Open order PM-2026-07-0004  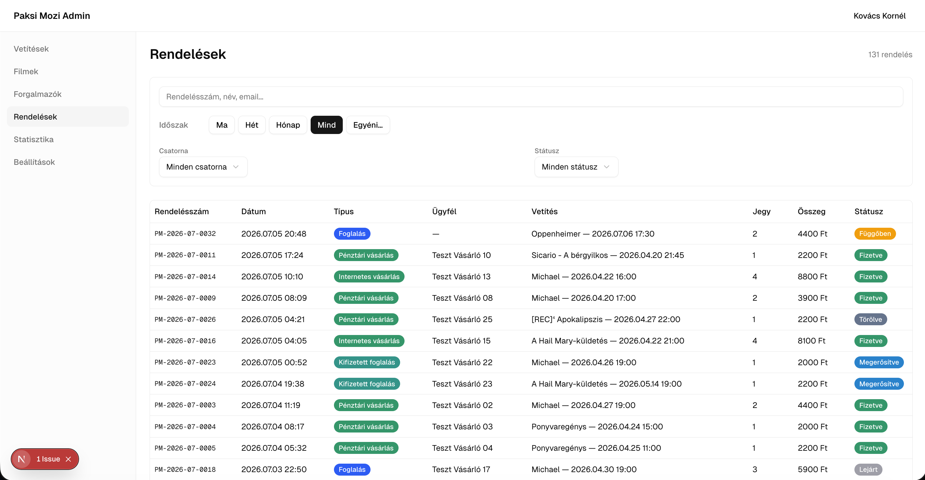pyautogui.click(x=185, y=427)
